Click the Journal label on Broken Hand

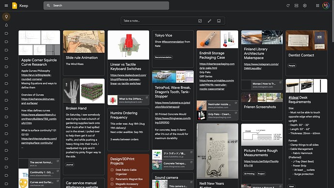click(69, 165)
